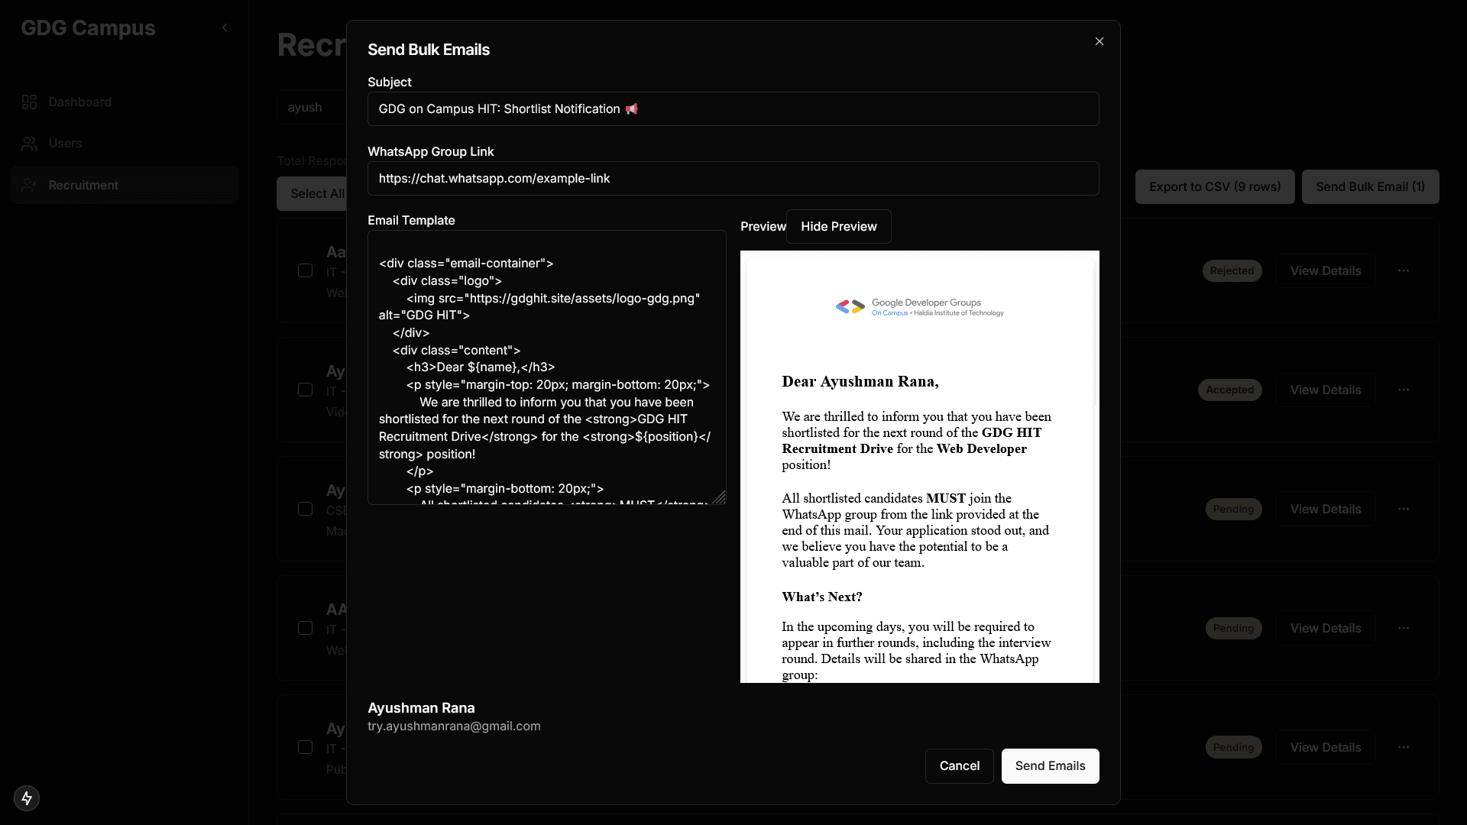
Task: Click Hide Preview to collapse preview
Action: 838,227
